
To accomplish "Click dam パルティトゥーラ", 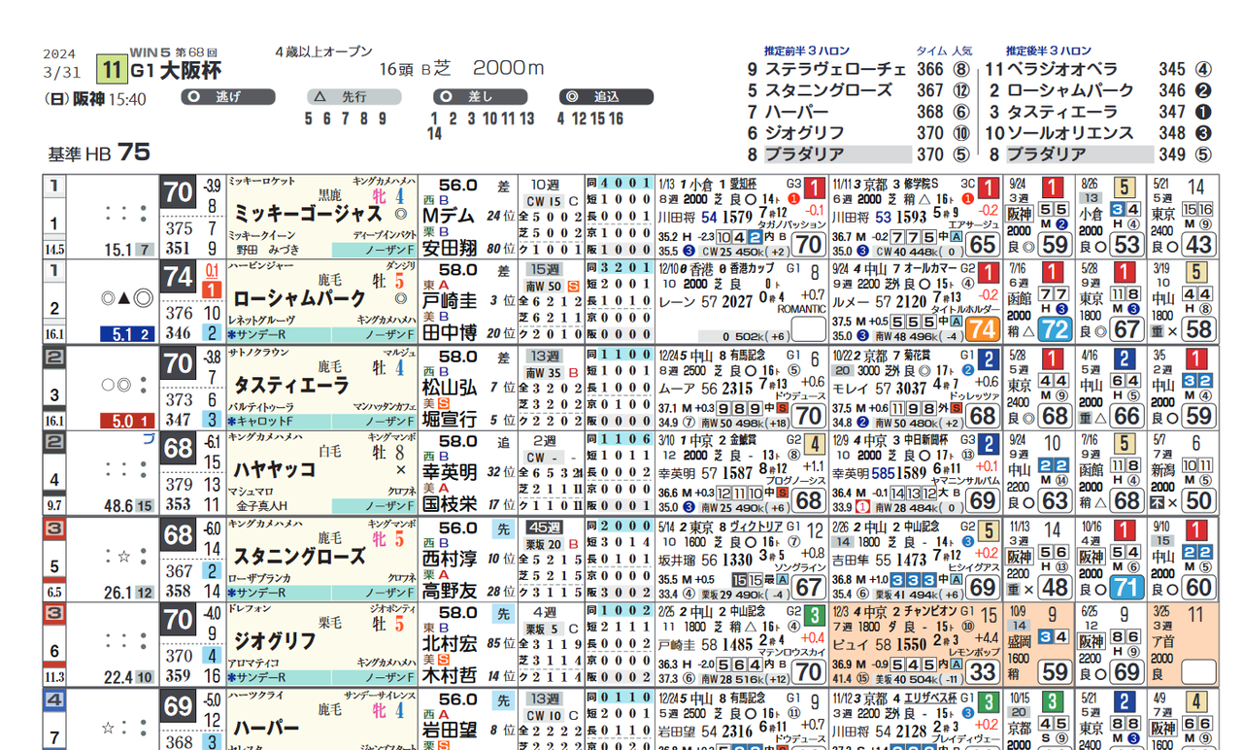I will 261,405.
